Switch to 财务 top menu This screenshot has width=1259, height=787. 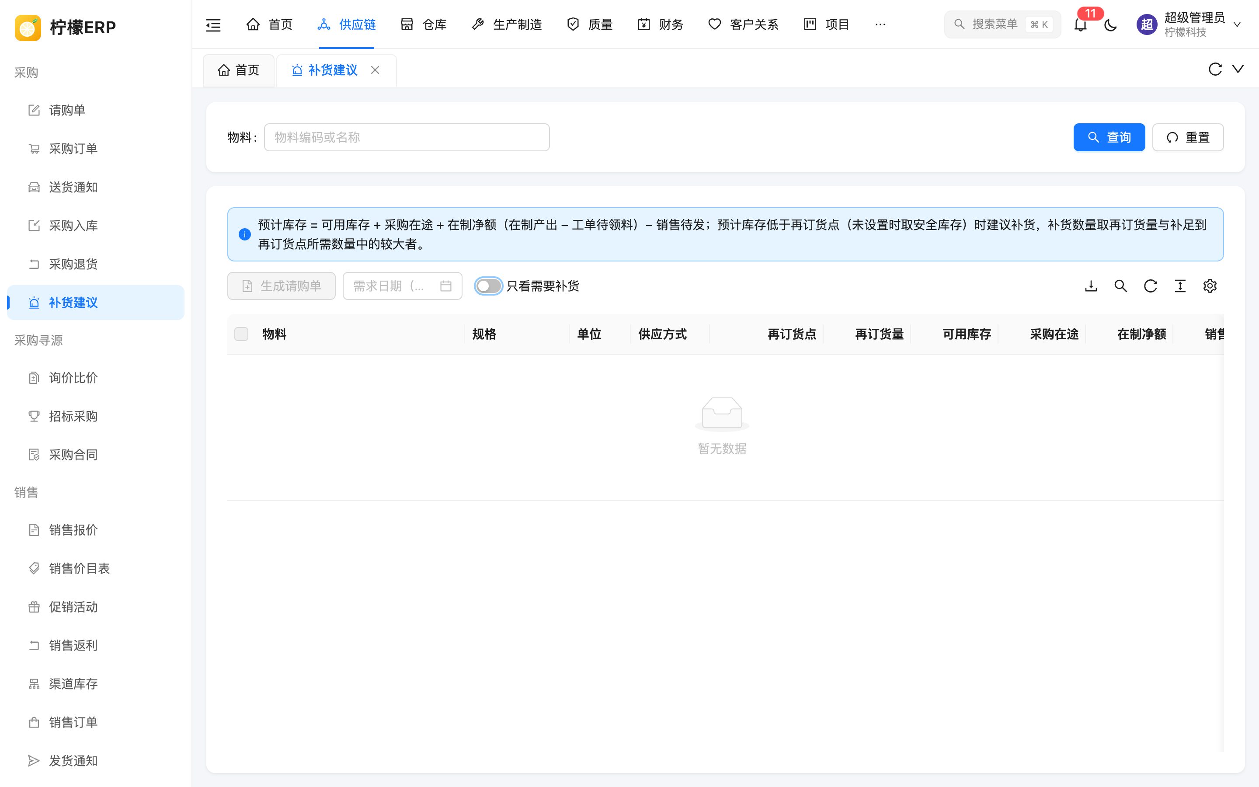pos(660,24)
